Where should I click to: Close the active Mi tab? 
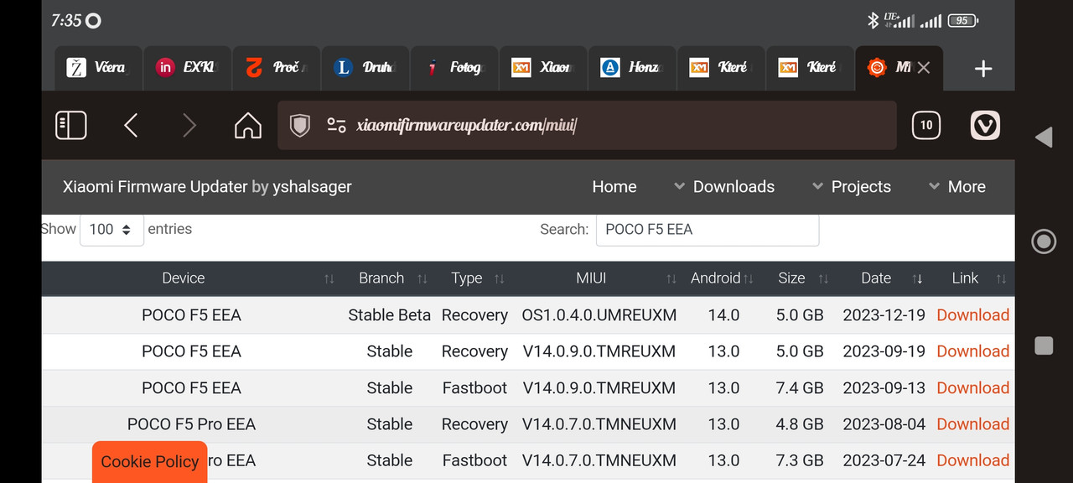coord(924,68)
